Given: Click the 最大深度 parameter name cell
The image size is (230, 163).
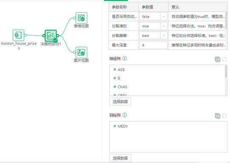Looking at the screenshot, I should (123, 45).
